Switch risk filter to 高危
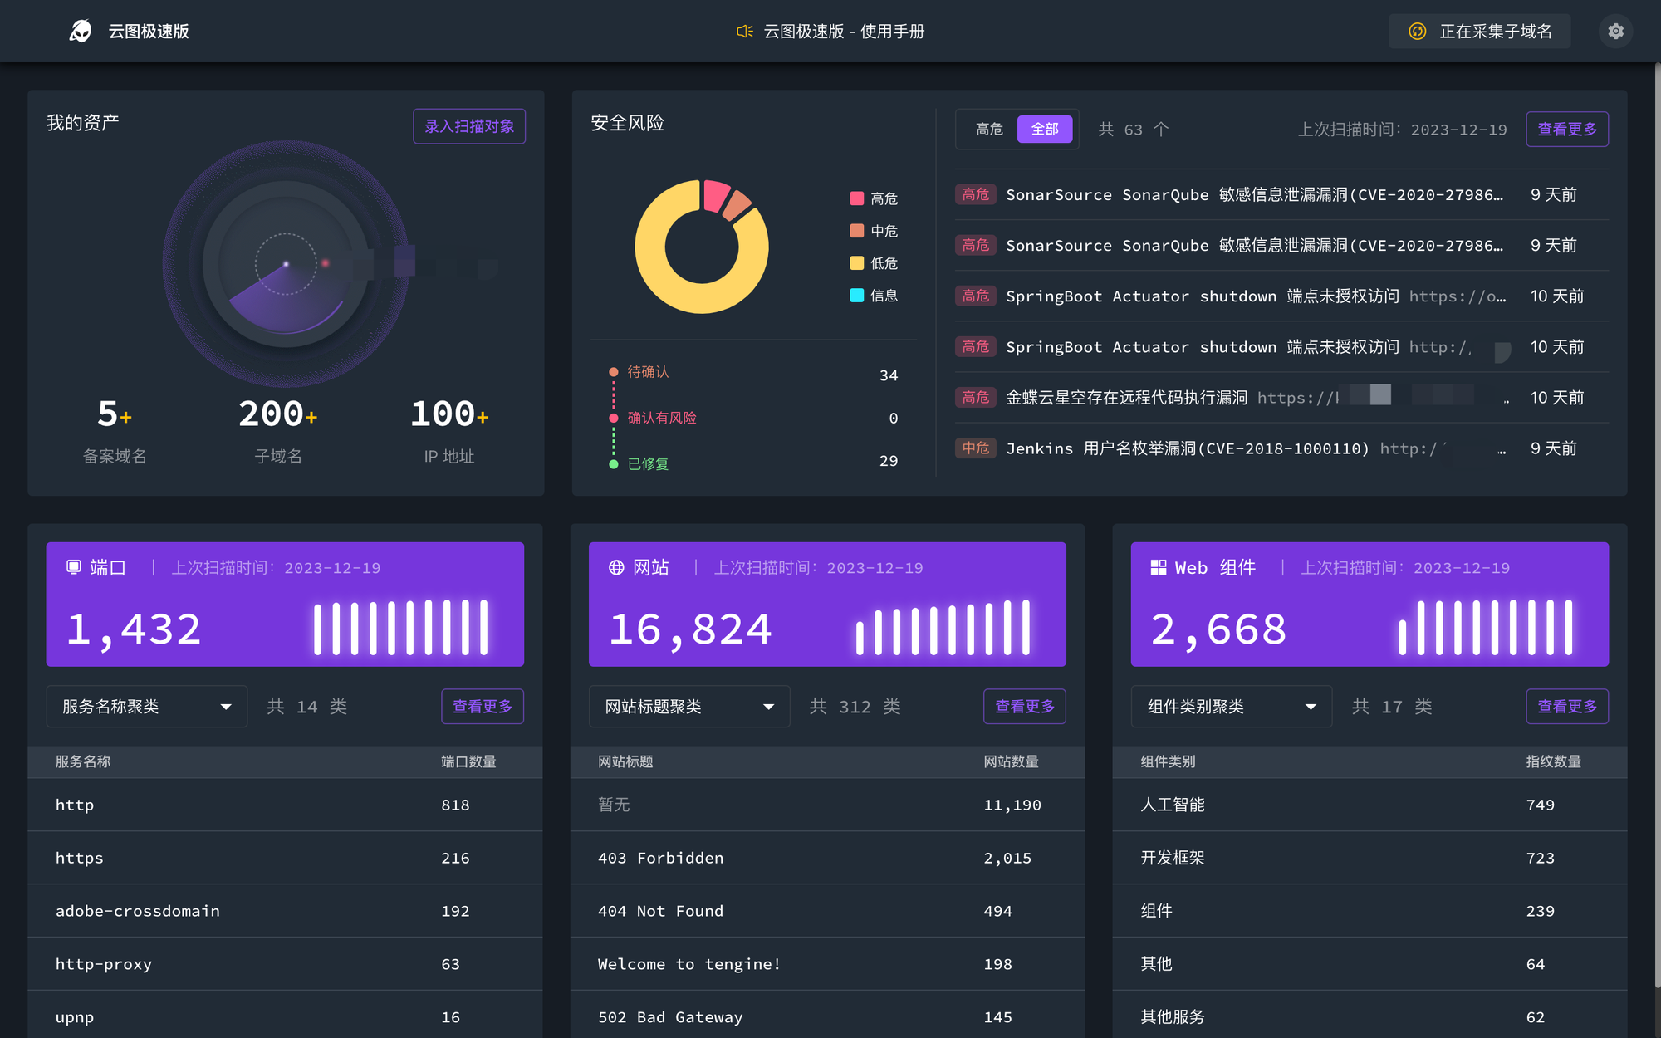 coord(988,129)
